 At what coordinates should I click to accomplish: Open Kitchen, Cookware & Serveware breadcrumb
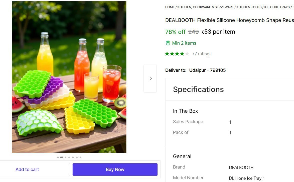point(205,7)
